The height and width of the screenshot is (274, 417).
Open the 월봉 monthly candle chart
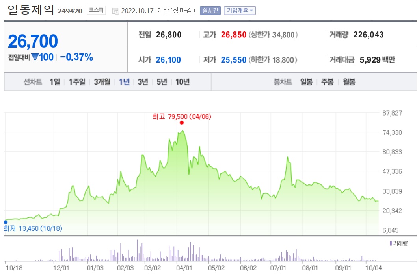(349, 82)
